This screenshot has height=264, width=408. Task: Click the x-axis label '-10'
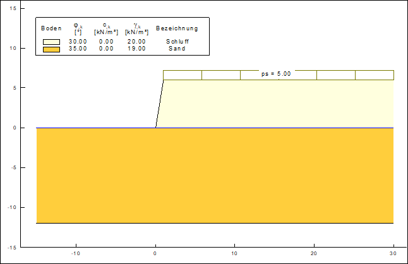point(76,254)
